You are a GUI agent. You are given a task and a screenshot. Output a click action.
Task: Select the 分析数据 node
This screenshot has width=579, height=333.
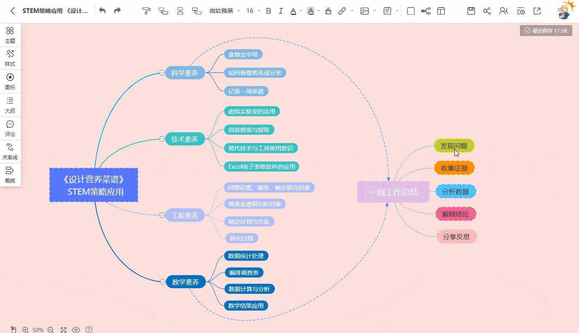tap(456, 191)
